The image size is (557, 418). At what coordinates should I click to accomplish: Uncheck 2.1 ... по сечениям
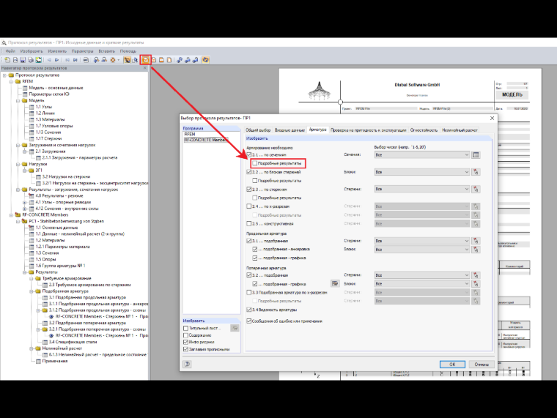pyautogui.click(x=249, y=154)
